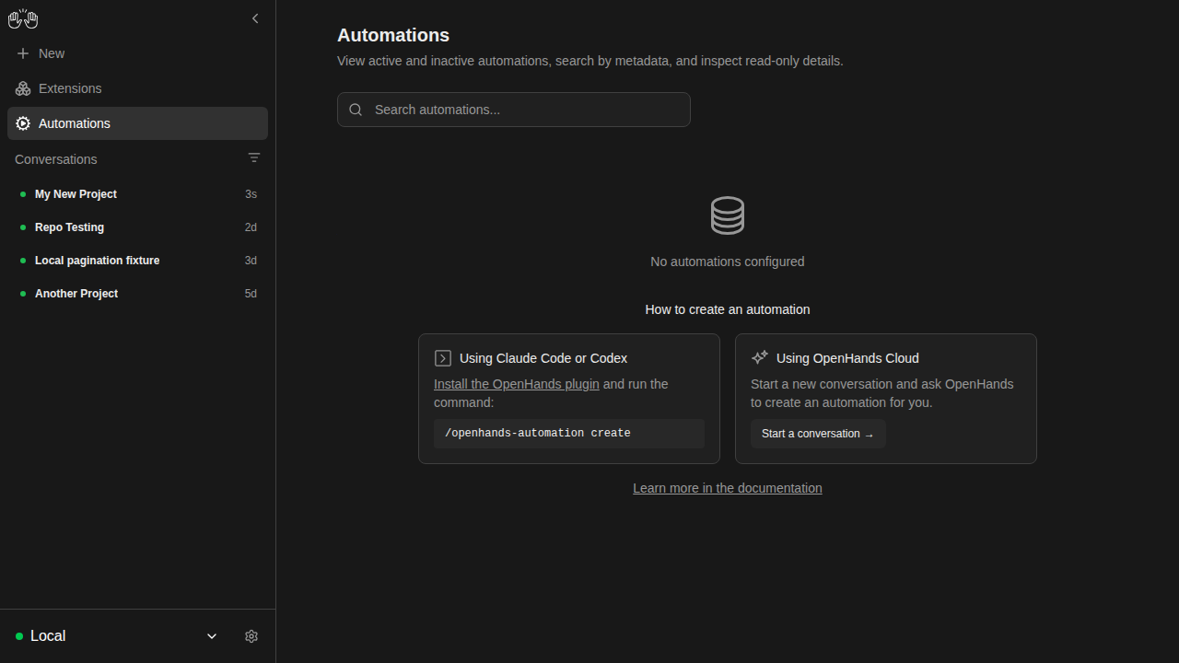This screenshot has height=663, width=1179.
Task: Open Learn more in the documentation link
Action: coord(728,488)
